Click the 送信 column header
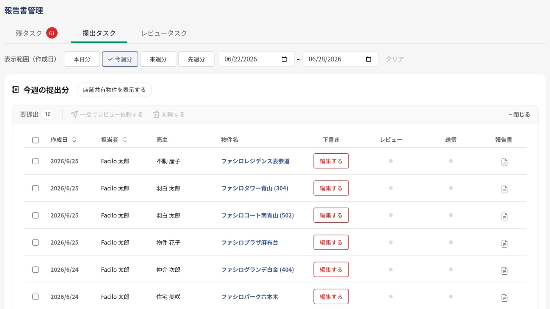This screenshot has height=309, width=550. pos(451,140)
